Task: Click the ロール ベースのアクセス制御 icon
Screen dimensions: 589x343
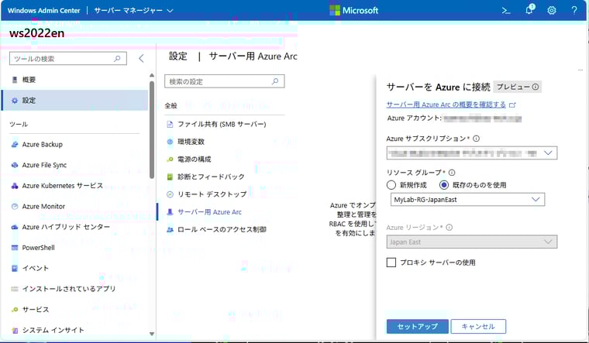Action: (x=170, y=229)
